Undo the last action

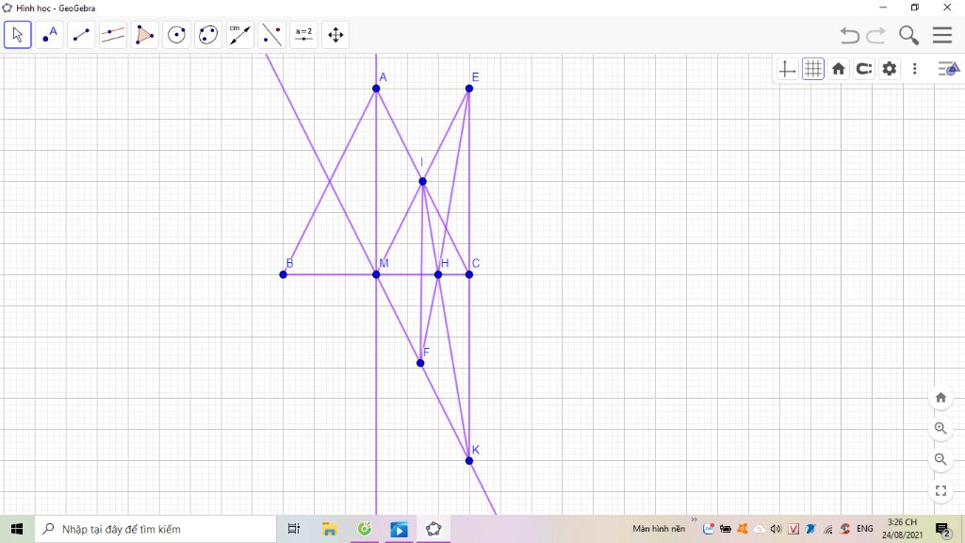click(850, 35)
